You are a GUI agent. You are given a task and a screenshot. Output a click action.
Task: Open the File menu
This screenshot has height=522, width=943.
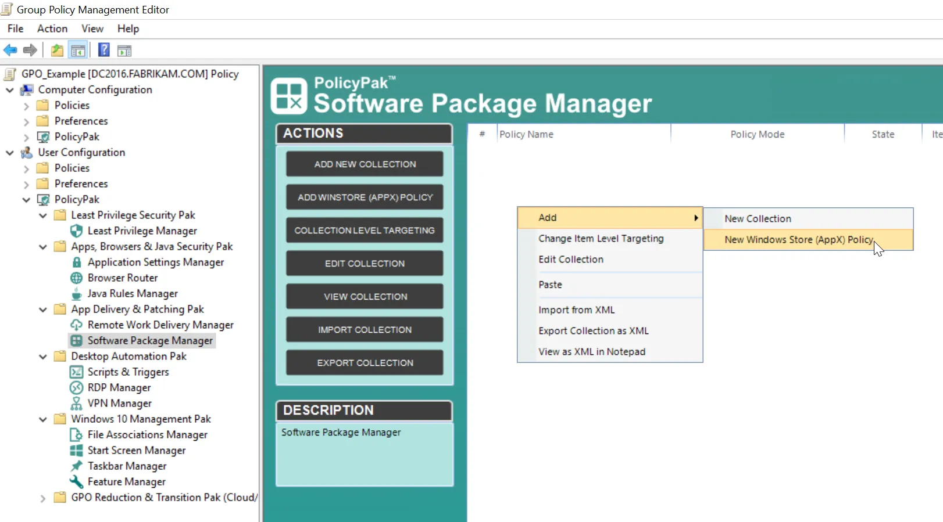16,28
